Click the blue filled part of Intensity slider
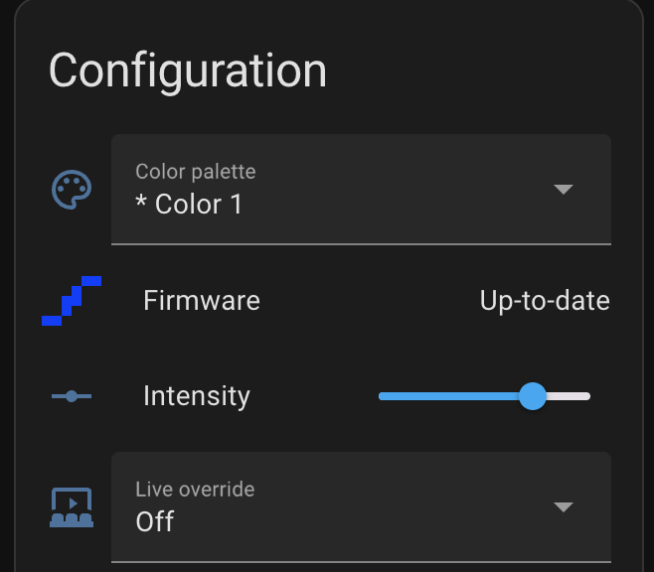The image size is (654, 572). coord(447,396)
